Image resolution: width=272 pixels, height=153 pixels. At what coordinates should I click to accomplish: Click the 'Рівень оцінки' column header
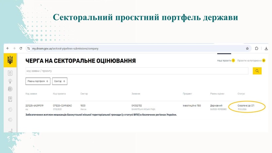click(217, 94)
